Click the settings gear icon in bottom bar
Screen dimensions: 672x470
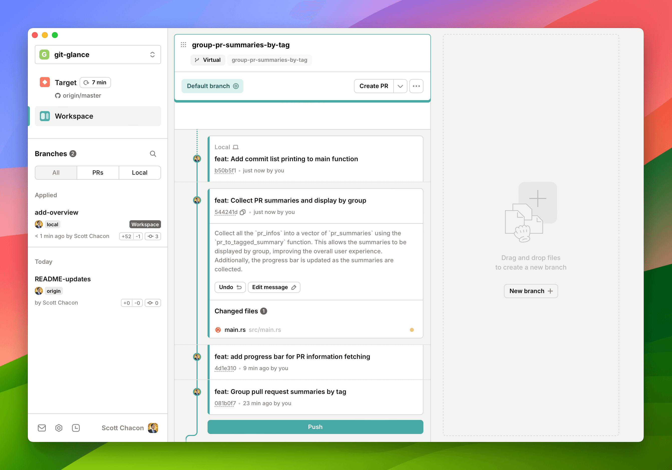(x=59, y=428)
